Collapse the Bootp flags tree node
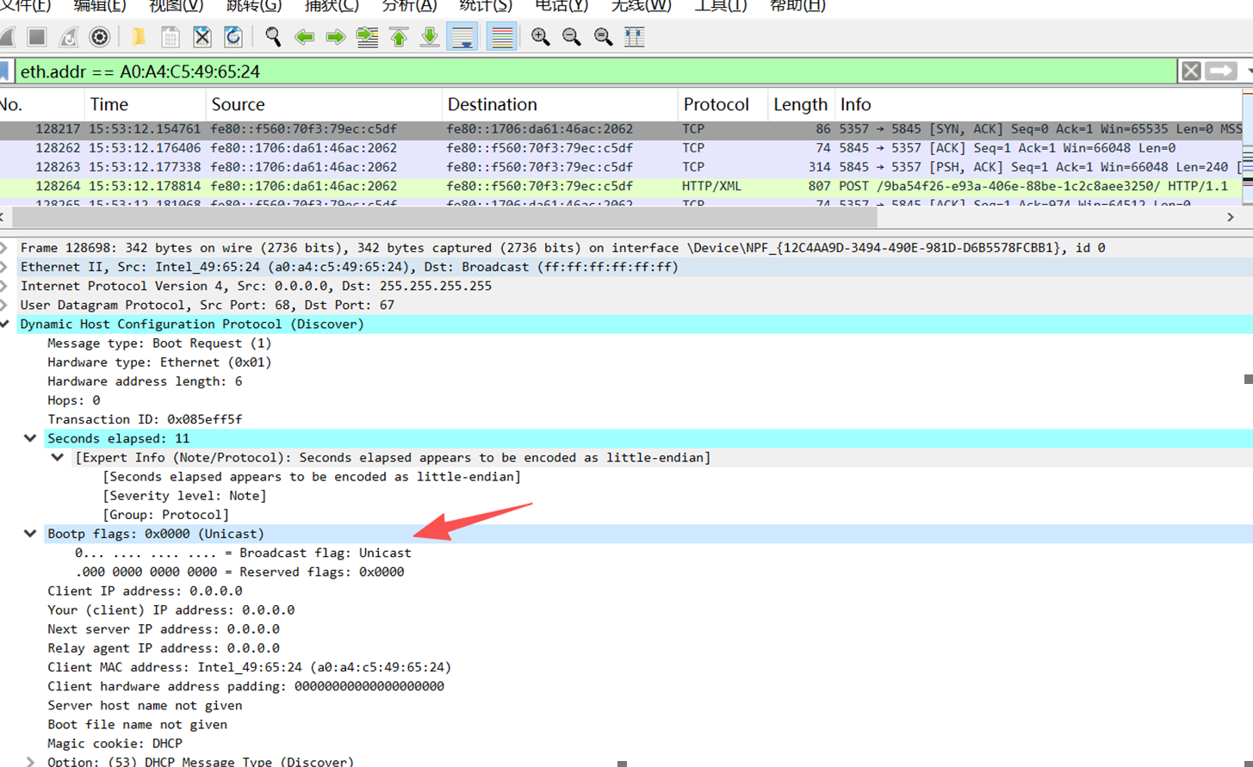Viewport: 1253px width, 767px height. [30, 534]
